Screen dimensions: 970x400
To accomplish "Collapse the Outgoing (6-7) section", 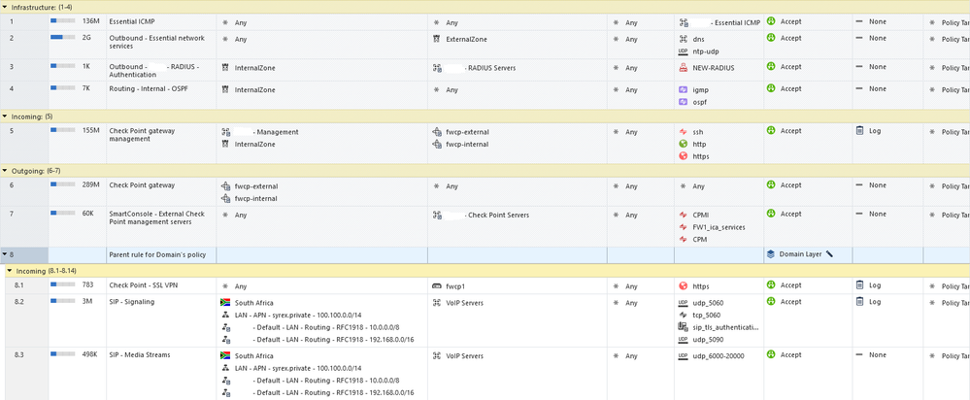I will 5,170.
